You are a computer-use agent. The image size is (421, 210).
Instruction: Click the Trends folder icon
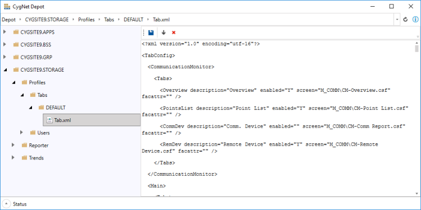click(25, 158)
